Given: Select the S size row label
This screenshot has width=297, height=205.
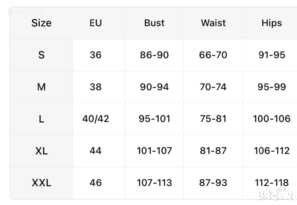Looking at the screenshot, I should pyautogui.click(x=41, y=55).
